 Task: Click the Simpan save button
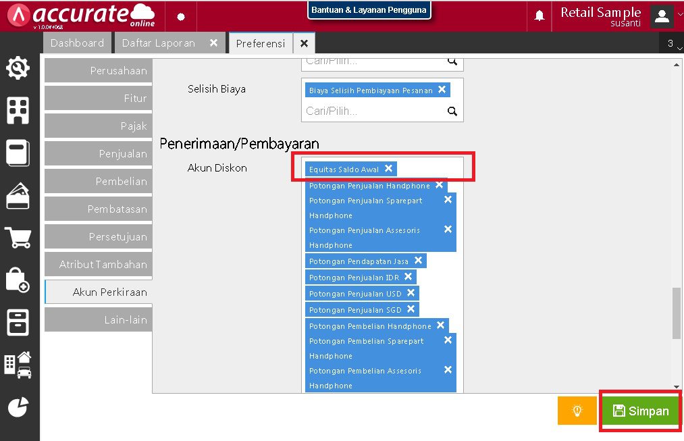pos(639,410)
